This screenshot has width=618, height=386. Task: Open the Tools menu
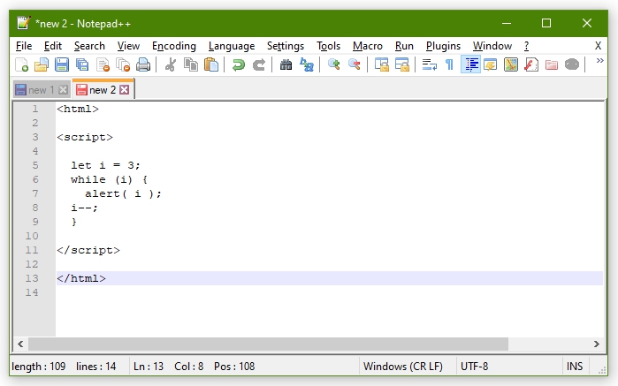328,46
